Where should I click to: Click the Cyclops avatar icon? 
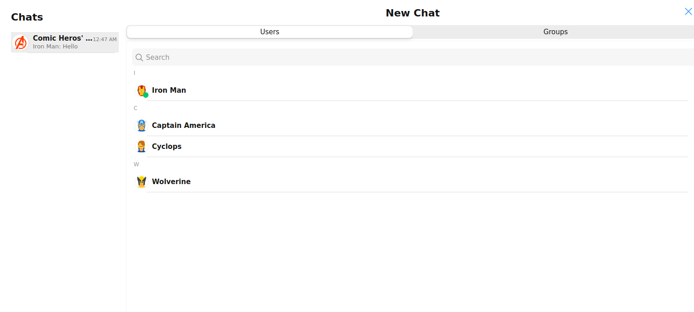(142, 146)
